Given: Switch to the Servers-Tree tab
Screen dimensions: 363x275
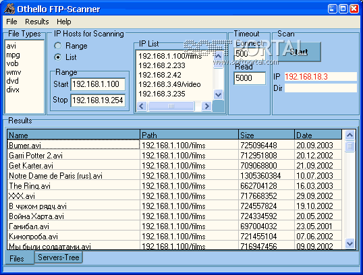Looking at the screenshot, I should tap(58, 257).
